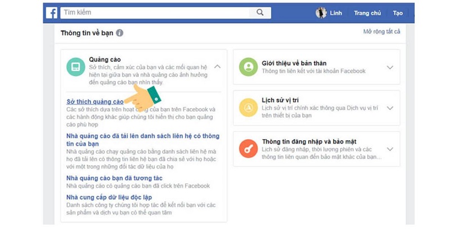This screenshot has width=450, height=229.
Task: Go to Trang chủ in top bar
Action: [367, 13]
